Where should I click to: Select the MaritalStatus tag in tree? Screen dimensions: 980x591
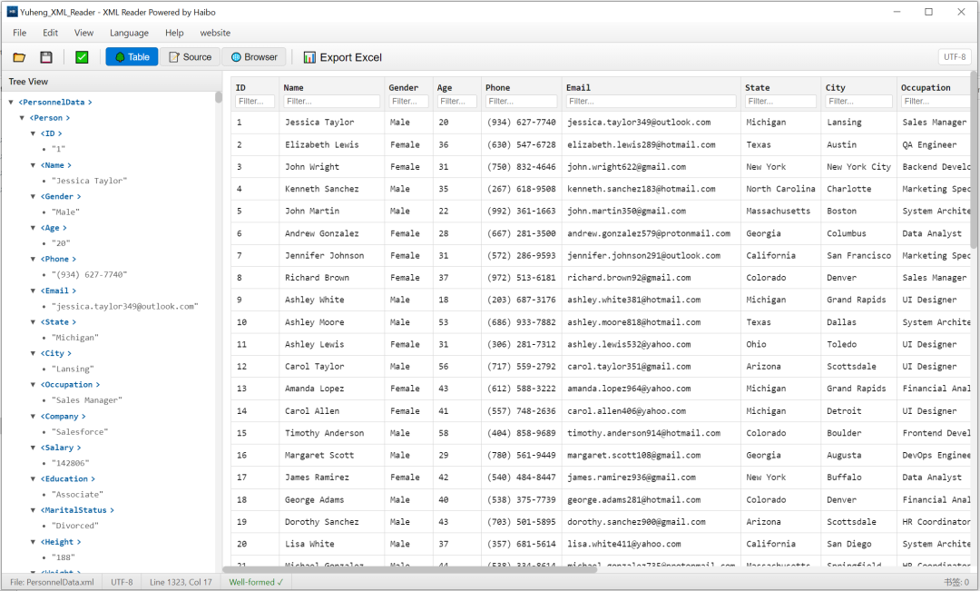77,510
